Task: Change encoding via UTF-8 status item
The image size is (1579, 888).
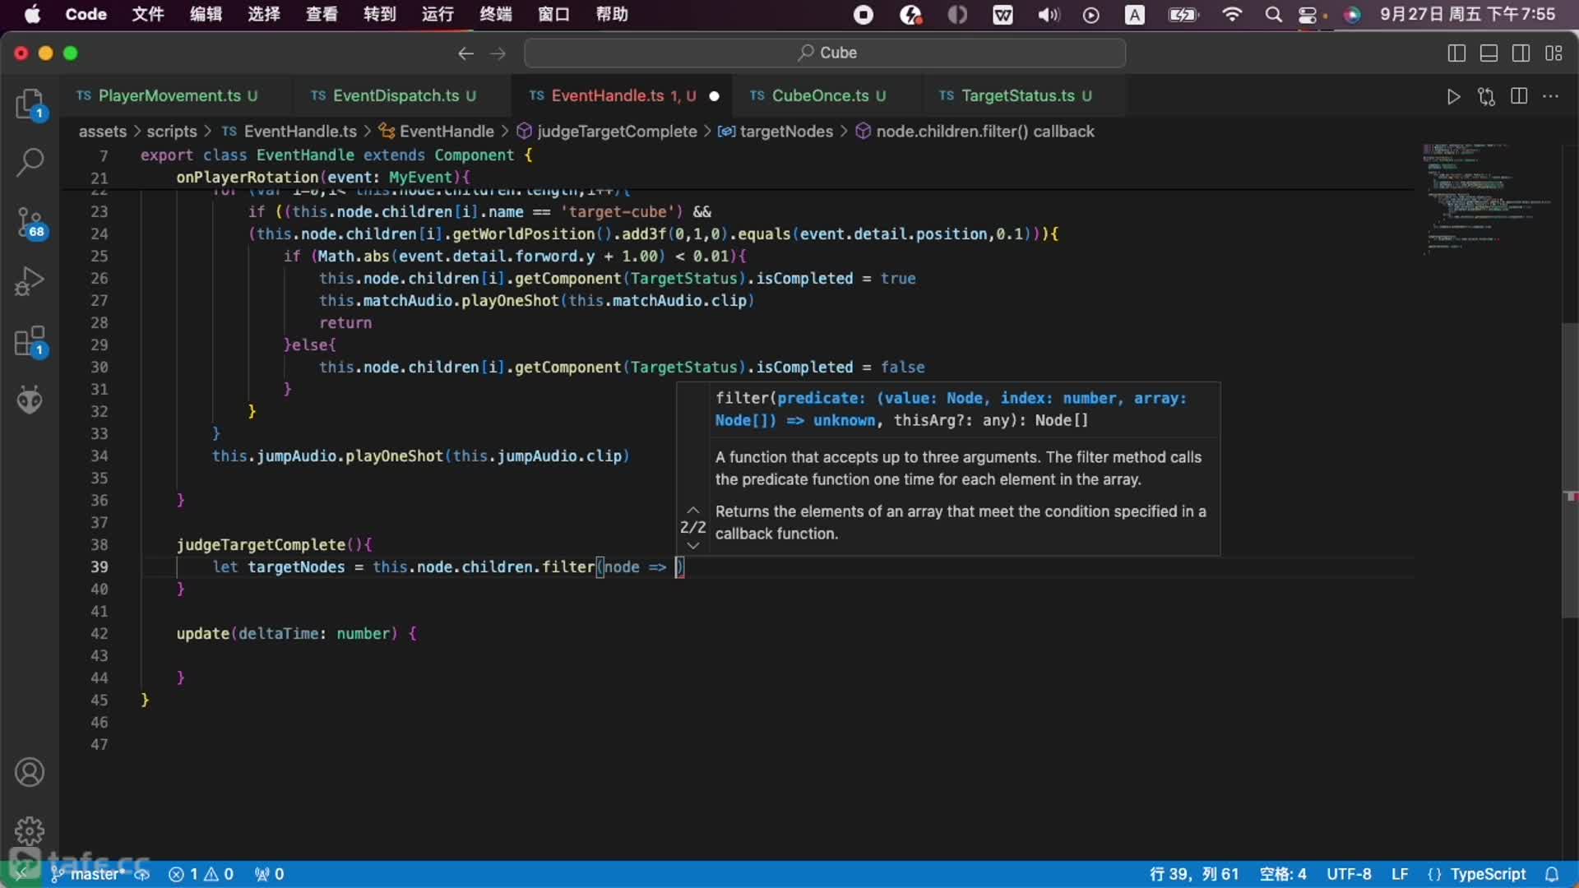Action: click(x=1349, y=874)
